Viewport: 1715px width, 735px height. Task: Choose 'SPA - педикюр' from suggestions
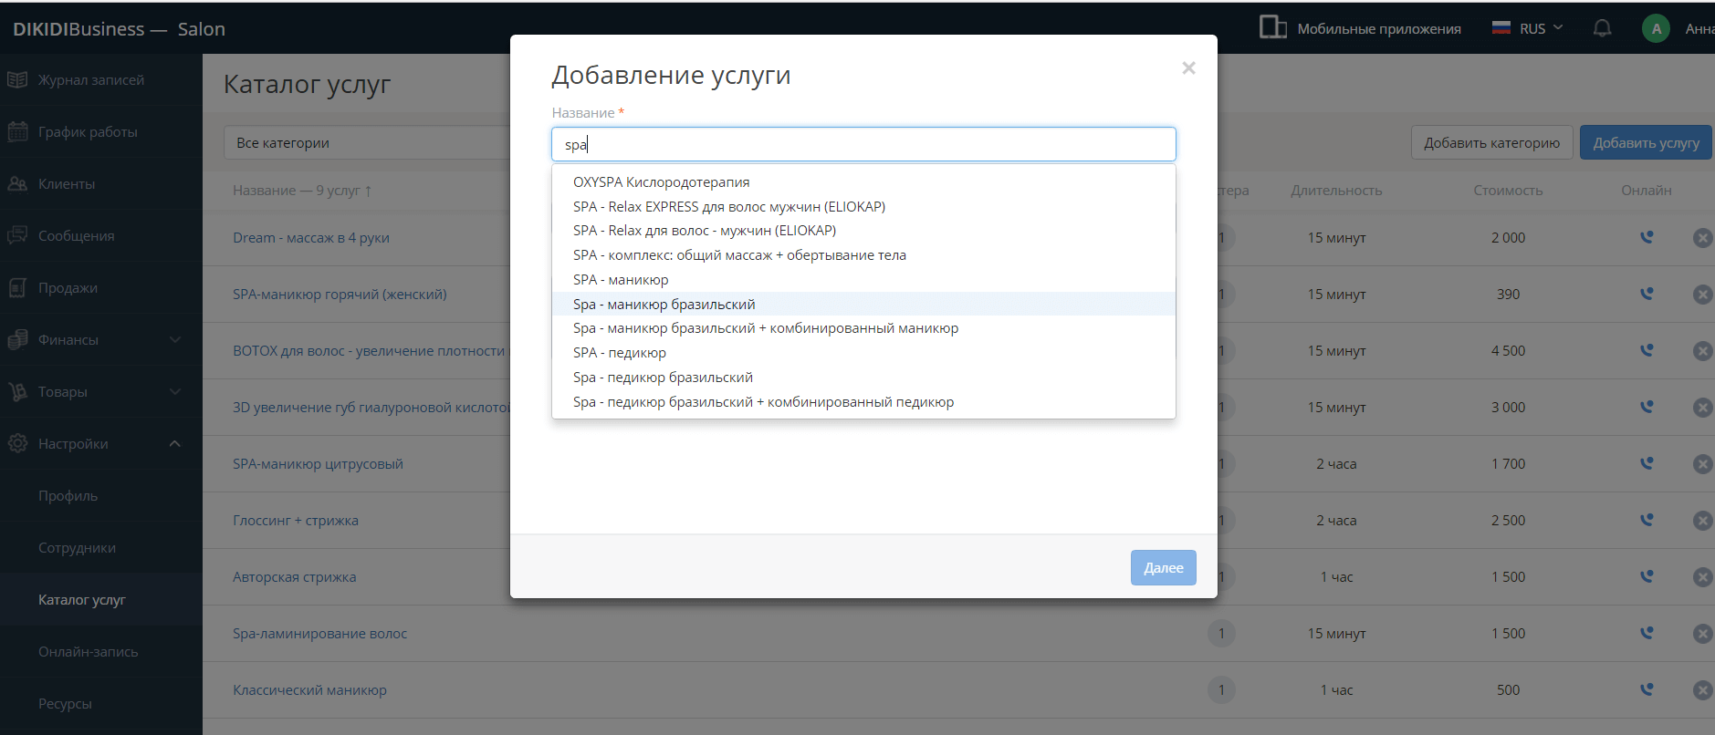click(619, 353)
